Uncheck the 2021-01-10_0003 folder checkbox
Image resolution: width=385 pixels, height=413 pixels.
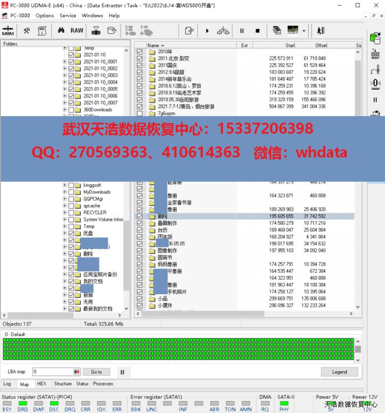tap(71, 75)
